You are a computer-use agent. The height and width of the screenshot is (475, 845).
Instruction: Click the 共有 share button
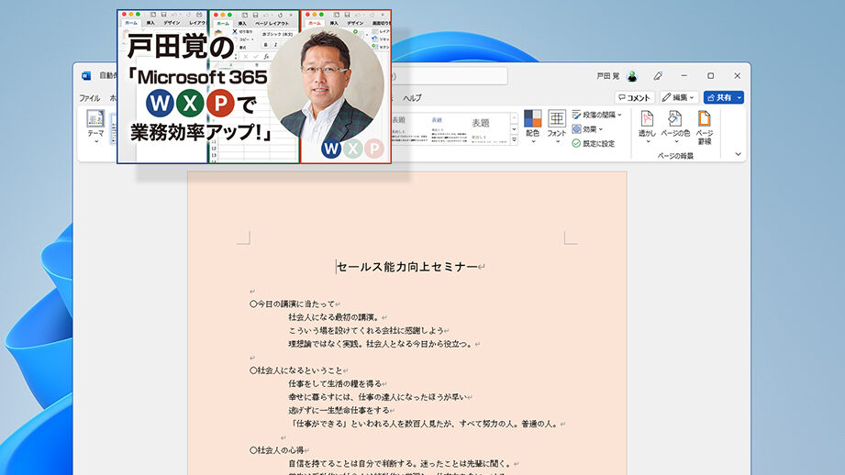click(719, 97)
